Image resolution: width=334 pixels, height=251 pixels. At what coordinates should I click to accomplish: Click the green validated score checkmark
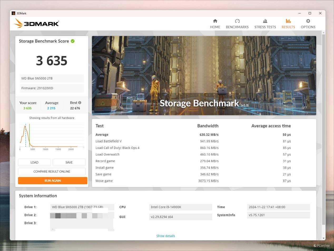coord(73,41)
